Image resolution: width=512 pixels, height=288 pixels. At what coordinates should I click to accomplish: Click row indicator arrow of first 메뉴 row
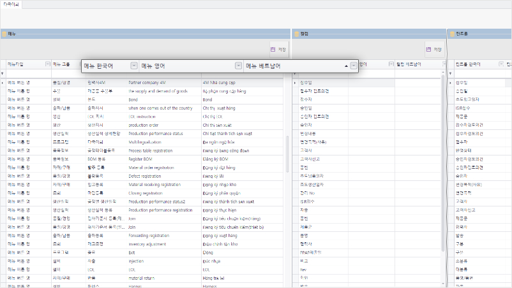coord(3,83)
